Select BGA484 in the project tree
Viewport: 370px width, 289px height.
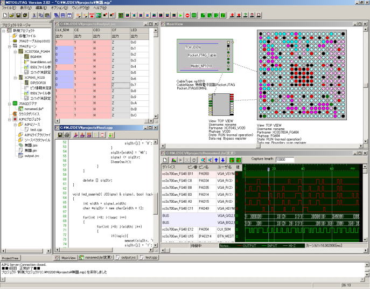click(36, 57)
